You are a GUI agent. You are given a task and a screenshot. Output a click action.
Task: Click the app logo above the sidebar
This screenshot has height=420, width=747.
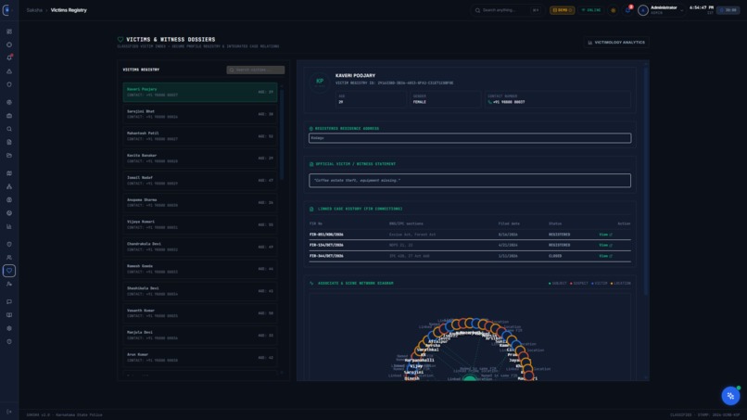tap(6, 10)
